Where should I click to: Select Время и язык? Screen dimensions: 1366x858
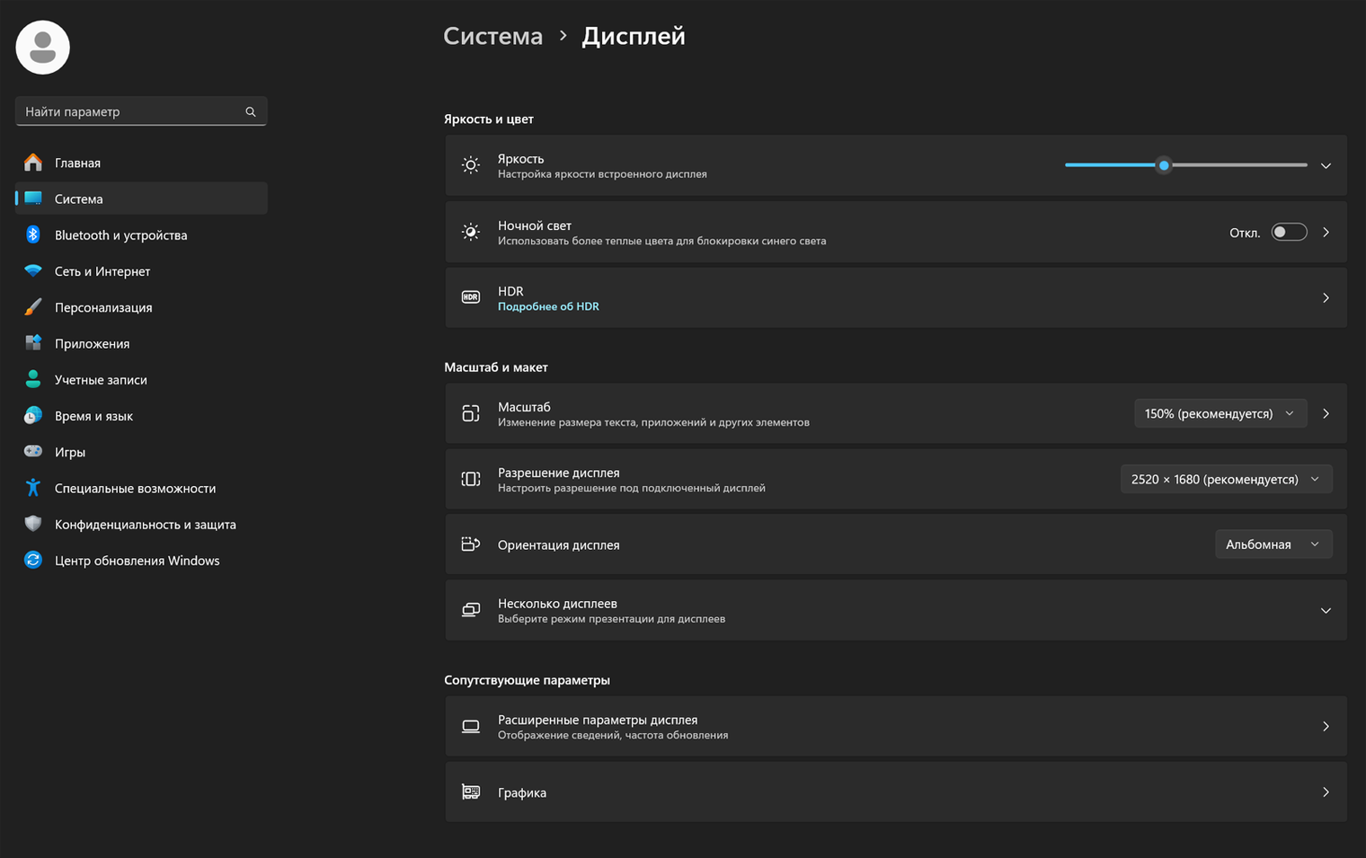coord(141,415)
